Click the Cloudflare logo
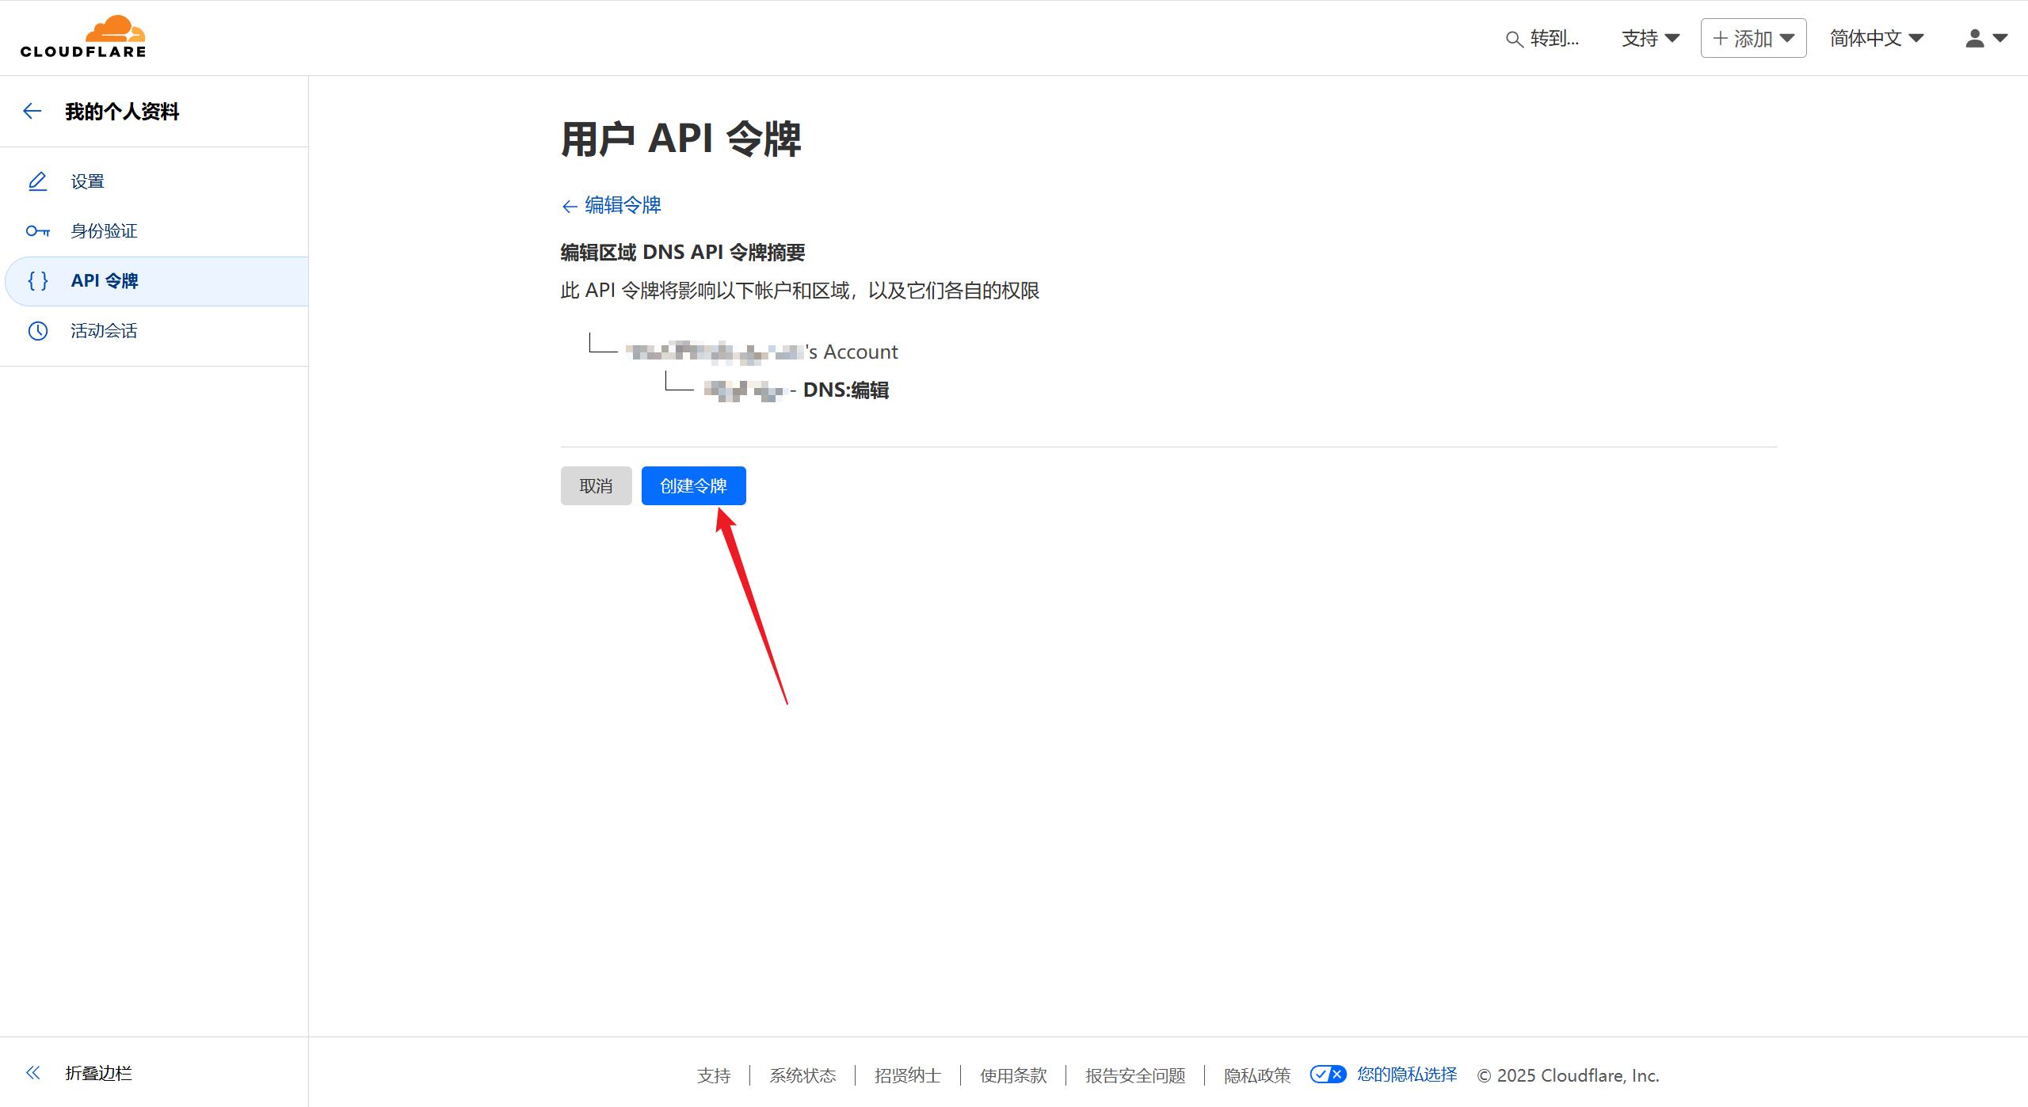Viewport: 2028px width, 1107px height. 83,37
